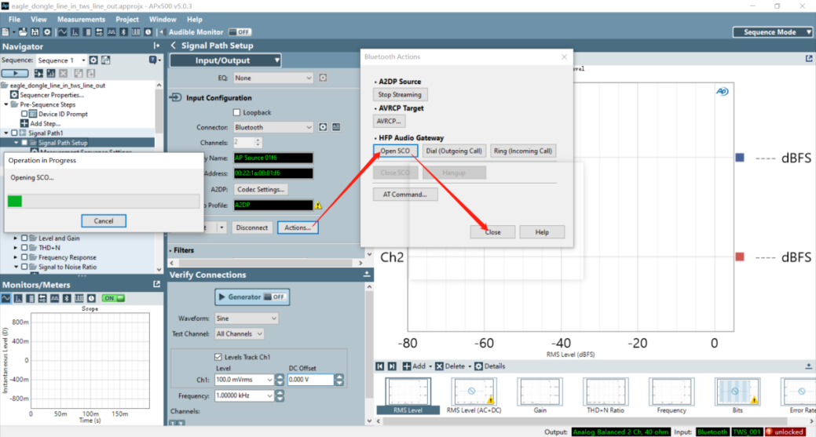Open the Frequency 1.00000 kHz dropdown
This screenshot has width=816, height=437.
[x=269, y=396]
